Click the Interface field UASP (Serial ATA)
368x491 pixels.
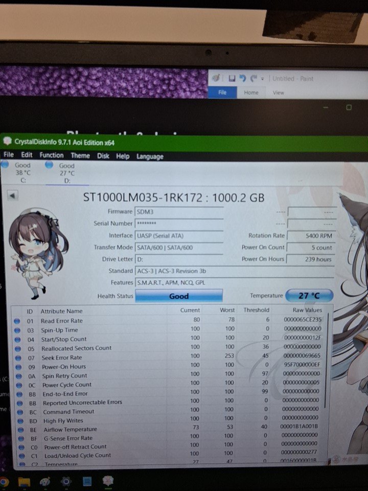(179, 236)
